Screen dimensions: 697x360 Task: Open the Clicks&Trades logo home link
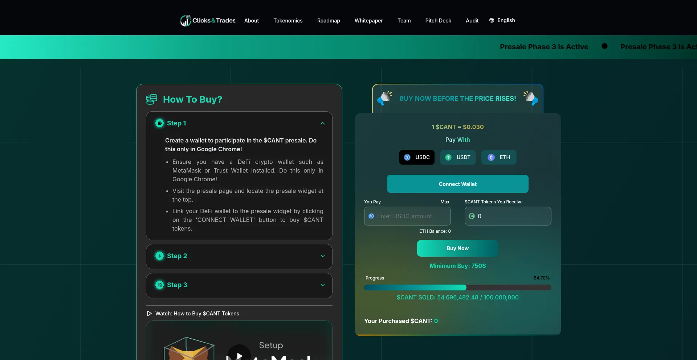208,21
